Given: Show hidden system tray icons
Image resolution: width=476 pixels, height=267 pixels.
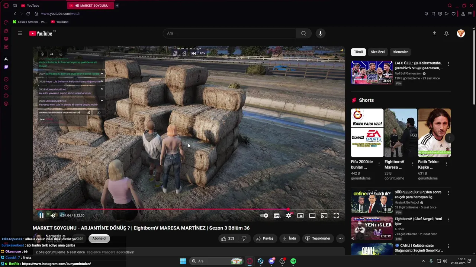Looking at the screenshot, I should [423, 261].
